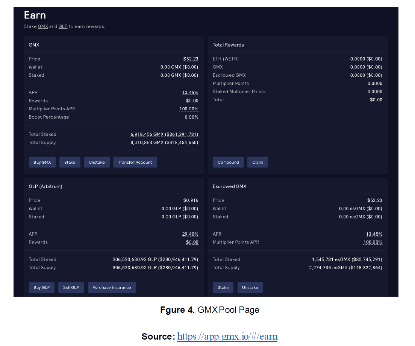415x346 pixels.
Task: Click the Buy GMX button
Action: click(42, 162)
